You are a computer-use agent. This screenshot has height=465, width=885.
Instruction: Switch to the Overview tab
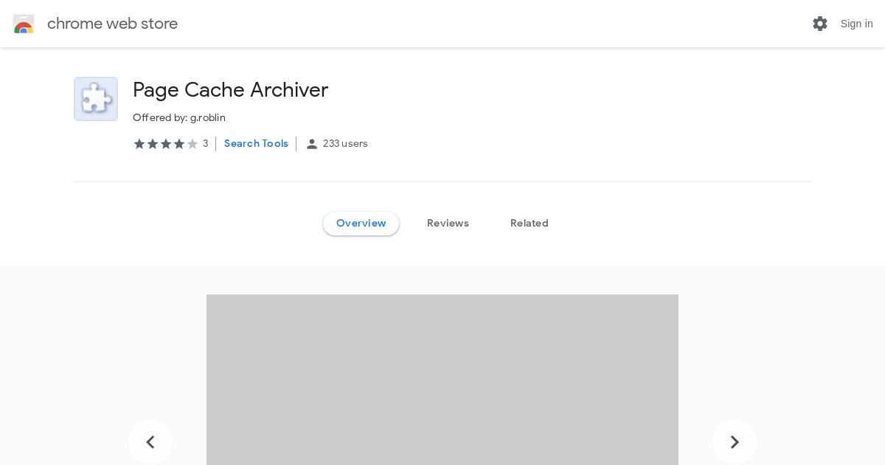pyautogui.click(x=361, y=224)
